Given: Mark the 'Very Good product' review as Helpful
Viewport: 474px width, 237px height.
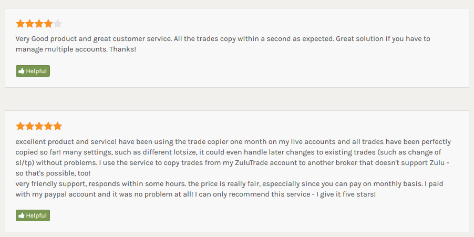Looking at the screenshot, I should [x=33, y=71].
